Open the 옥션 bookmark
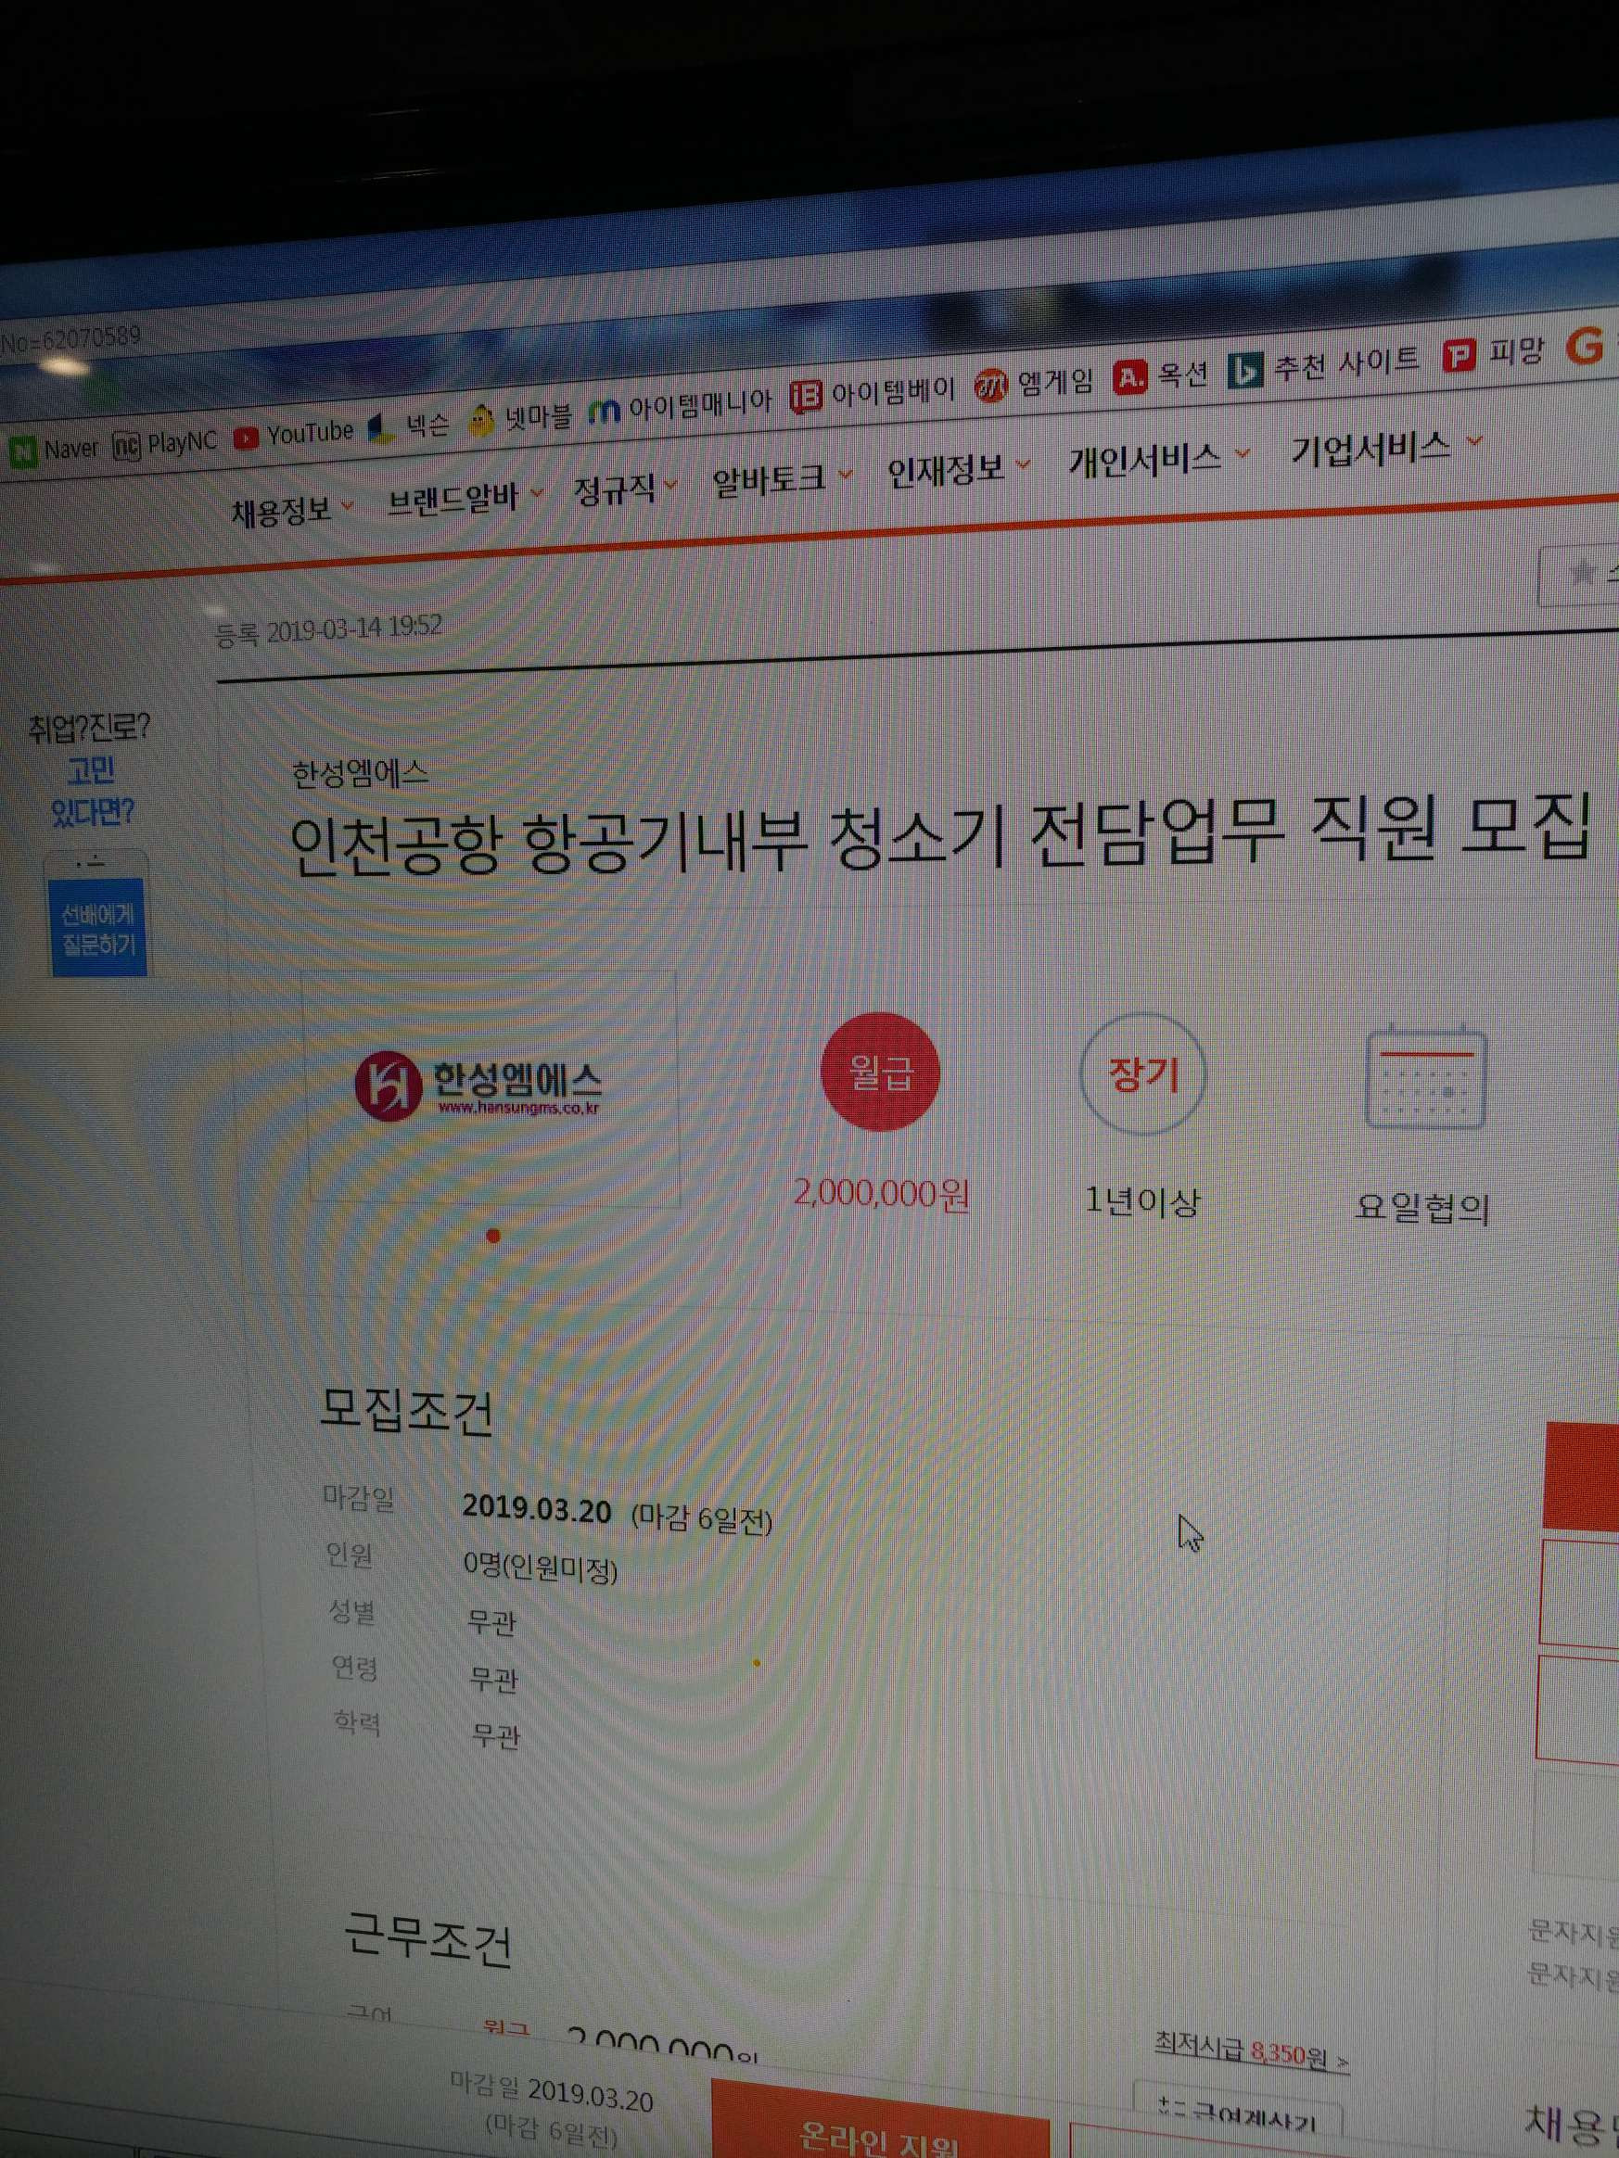This screenshot has width=1619, height=2158. 1161,374
